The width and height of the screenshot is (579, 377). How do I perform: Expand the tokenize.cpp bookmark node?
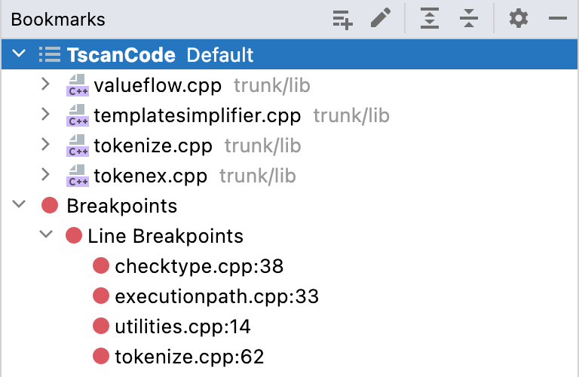pyautogui.click(x=46, y=146)
